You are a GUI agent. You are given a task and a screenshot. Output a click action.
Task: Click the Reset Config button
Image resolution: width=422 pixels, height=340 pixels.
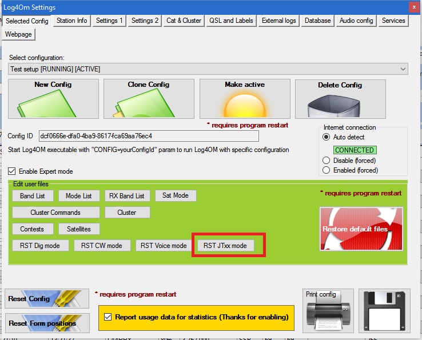pos(47,299)
